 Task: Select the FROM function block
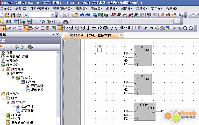pos(144,112)
